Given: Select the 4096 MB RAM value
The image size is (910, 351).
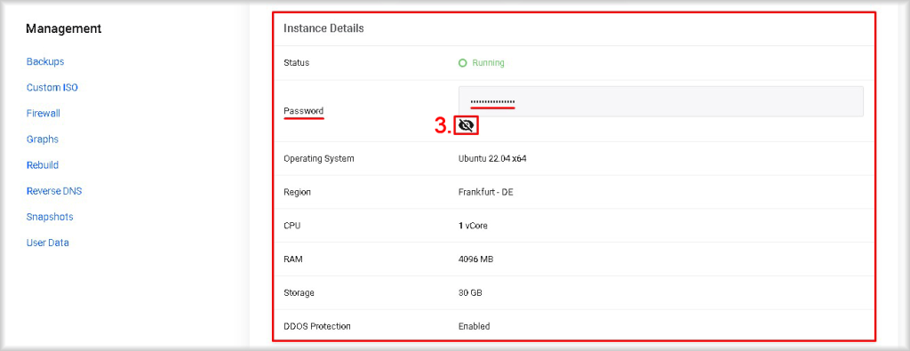Looking at the screenshot, I should (x=475, y=259).
